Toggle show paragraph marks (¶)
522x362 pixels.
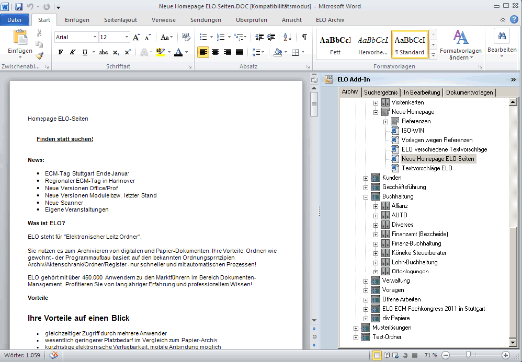coord(304,37)
